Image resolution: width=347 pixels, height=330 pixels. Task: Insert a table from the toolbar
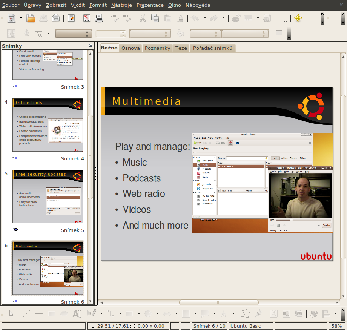pos(248,18)
